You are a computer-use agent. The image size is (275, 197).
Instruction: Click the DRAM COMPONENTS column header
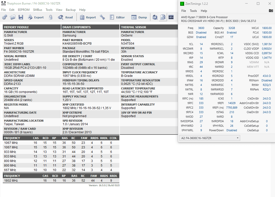click(90, 27)
